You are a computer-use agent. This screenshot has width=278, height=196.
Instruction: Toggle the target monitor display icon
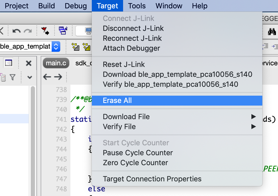[x=88, y=31]
